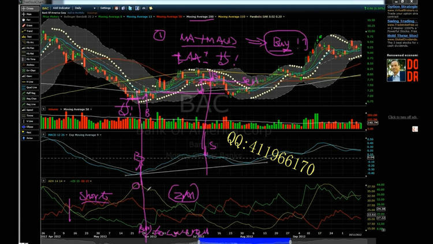Select the Pan tool
Viewport: 433px width, 244px height.
click(30, 20)
